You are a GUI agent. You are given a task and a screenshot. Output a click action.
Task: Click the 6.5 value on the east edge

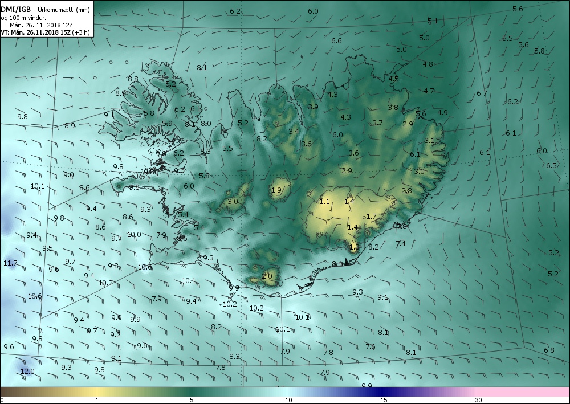(551, 165)
